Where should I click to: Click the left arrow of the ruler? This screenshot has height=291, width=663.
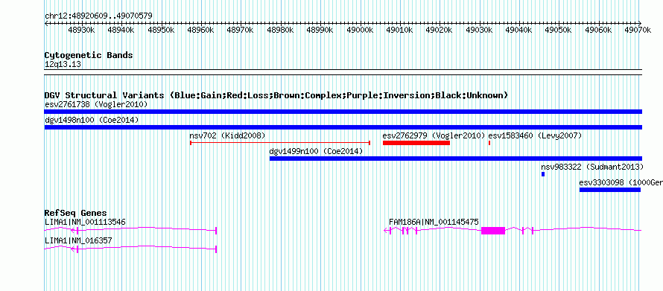click(x=46, y=23)
